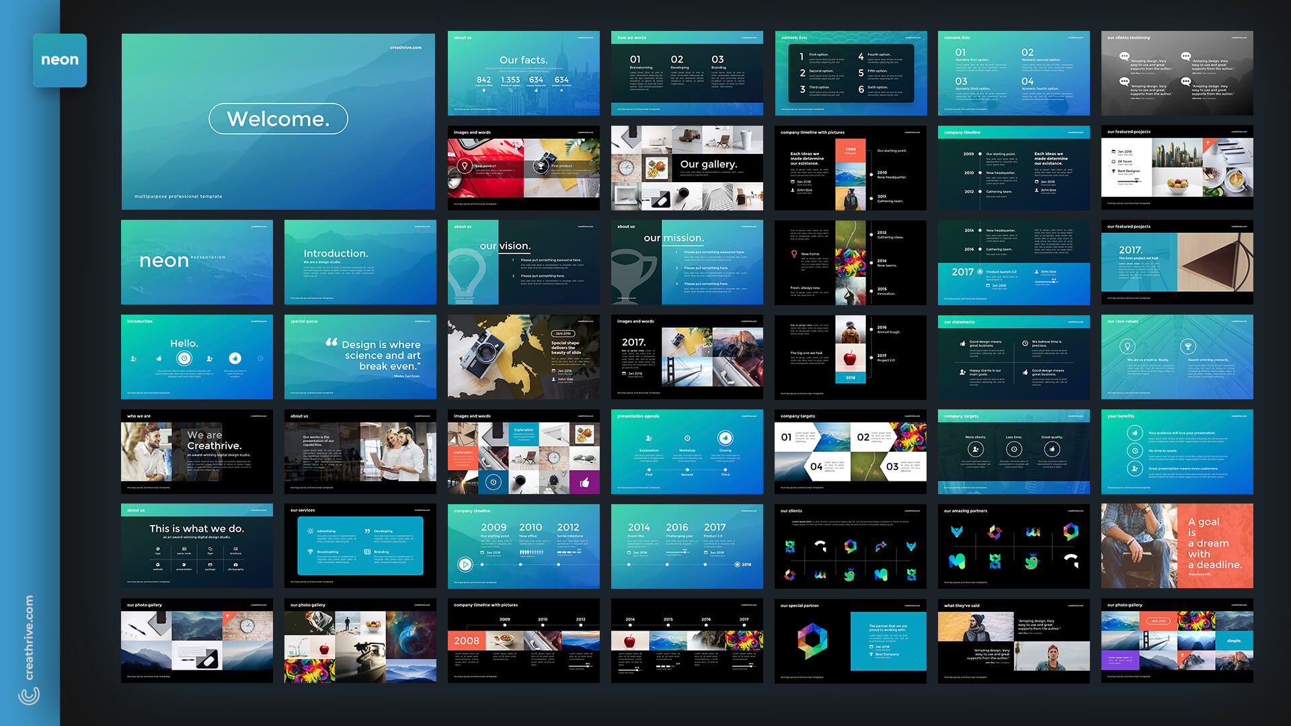Click the location pin icon on the red car image
Screen dimensions: 1291x726
coord(464,165)
